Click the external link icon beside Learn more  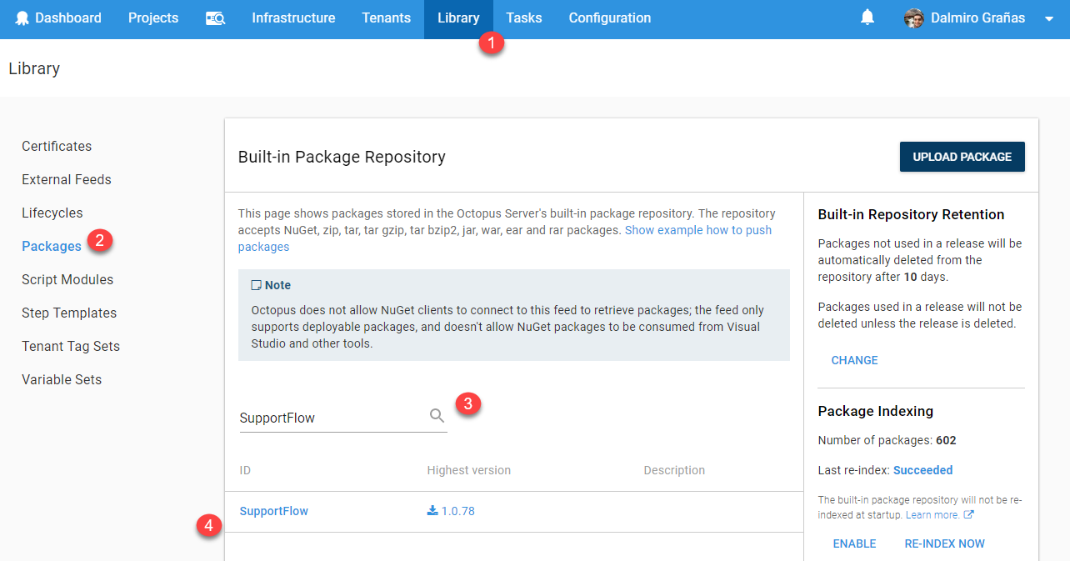click(x=968, y=515)
